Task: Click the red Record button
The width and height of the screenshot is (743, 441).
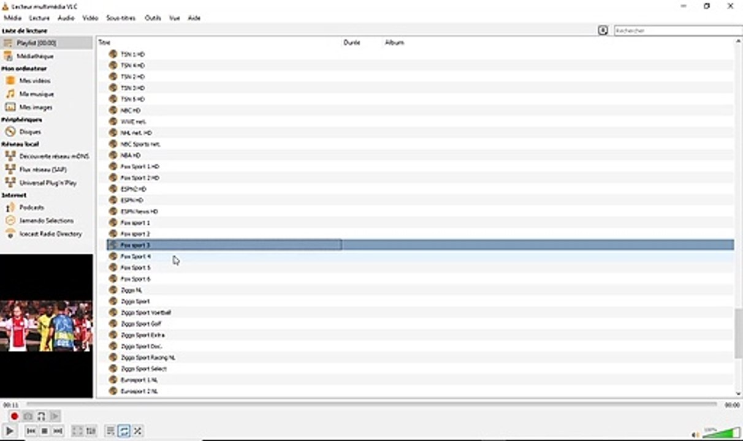Action: coord(14,417)
